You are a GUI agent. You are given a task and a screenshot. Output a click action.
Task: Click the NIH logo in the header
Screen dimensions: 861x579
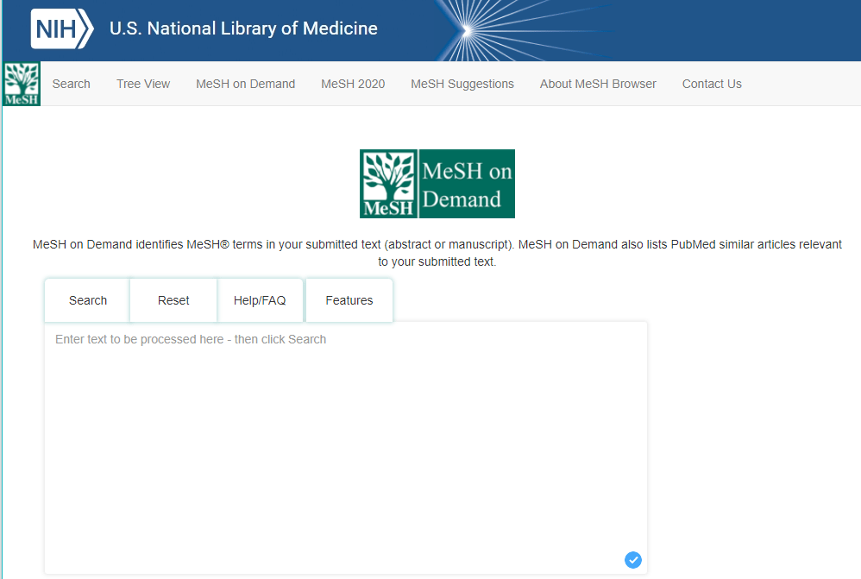click(x=62, y=29)
